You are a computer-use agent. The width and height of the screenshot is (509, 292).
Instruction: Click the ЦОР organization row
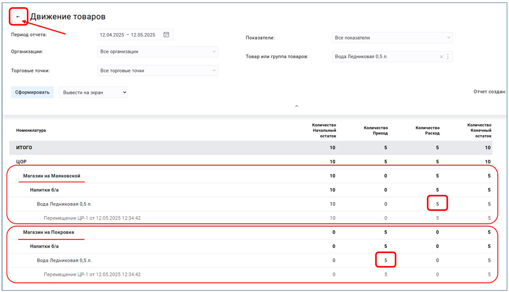coord(21,161)
